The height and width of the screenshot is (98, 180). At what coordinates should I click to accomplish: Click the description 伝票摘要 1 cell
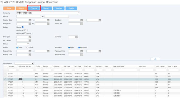click(x=117, y=90)
